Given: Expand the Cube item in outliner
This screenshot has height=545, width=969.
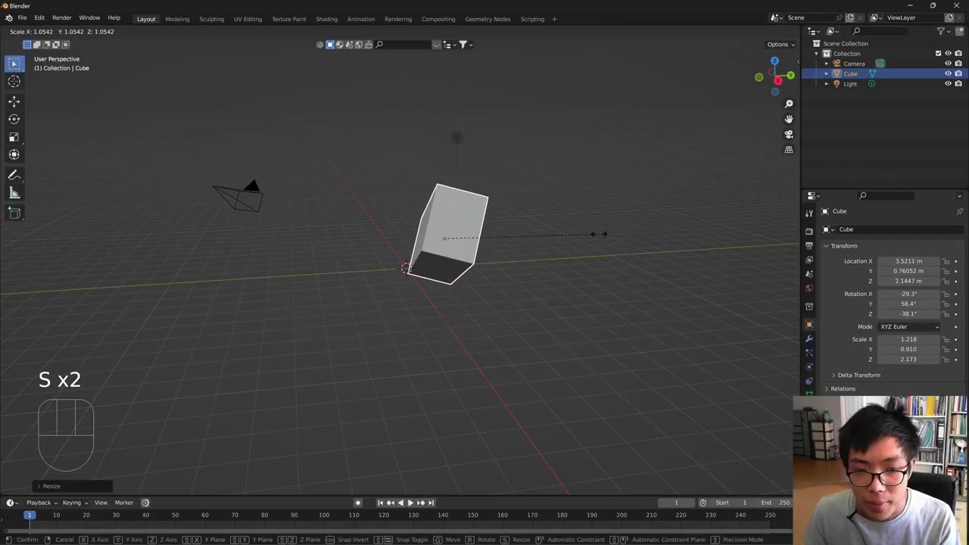Looking at the screenshot, I should [x=827, y=74].
